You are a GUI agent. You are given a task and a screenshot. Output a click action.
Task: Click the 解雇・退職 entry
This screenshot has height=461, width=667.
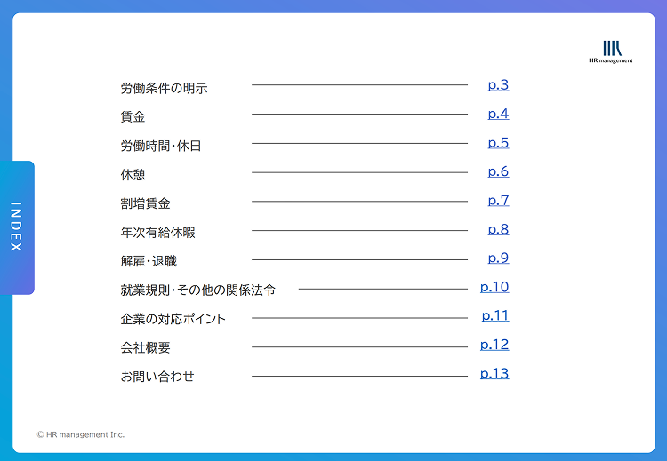pos(149,261)
